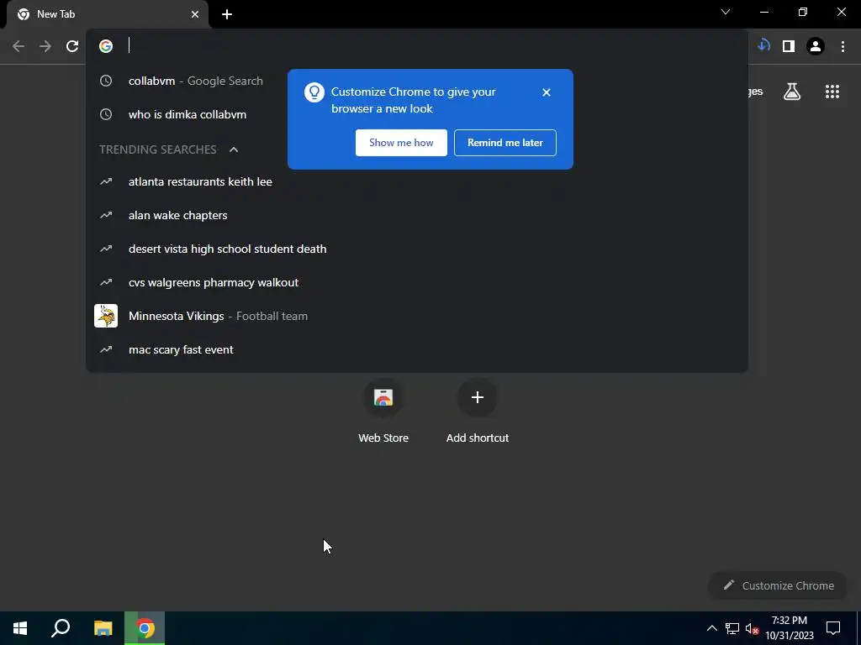Click the Remind me later button
Screen dimensions: 861x645
click(504, 143)
